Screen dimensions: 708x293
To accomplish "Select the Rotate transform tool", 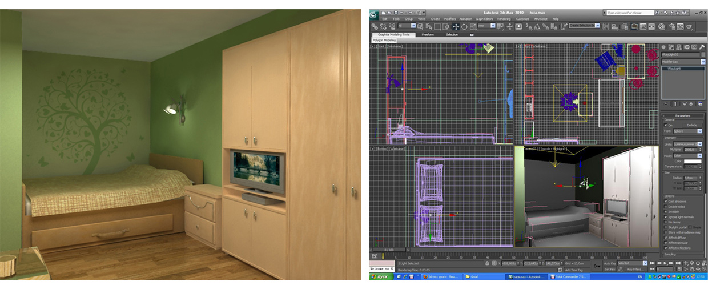I will coord(464,26).
